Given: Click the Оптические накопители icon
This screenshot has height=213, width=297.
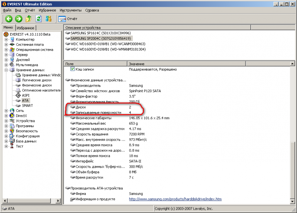Looking at the screenshot, I should [18, 90].
